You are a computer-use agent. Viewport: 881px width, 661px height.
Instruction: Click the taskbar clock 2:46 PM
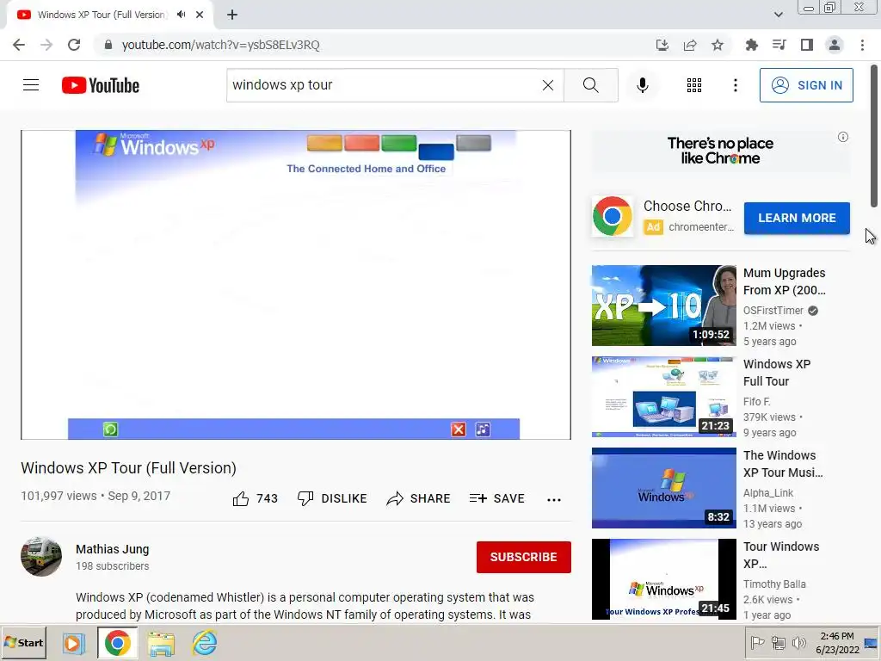coord(837,643)
